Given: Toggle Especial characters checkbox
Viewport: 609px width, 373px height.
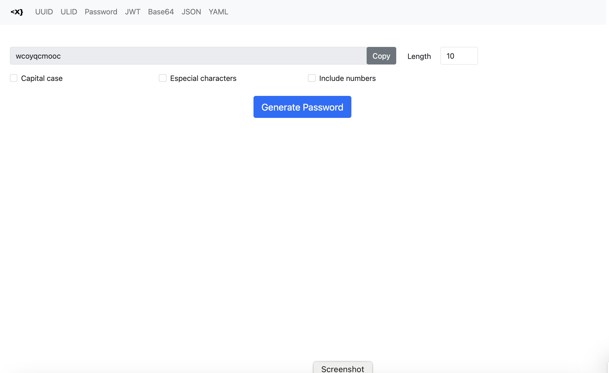Looking at the screenshot, I should tap(163, 78).
